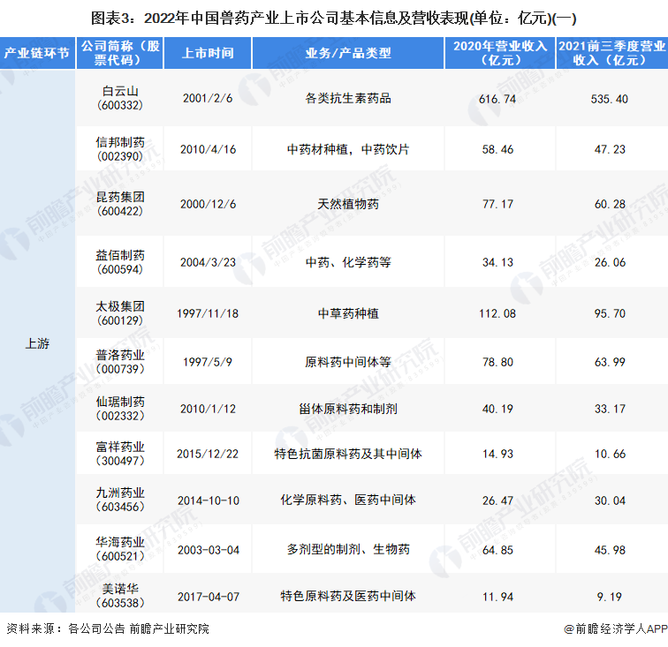
Task: Click company cell 华海药业 (600521)
Action: click(120, 549)
